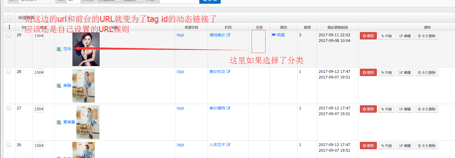Click the 明星 attribute link
The width and height of the screenshot is (455, 158).
tap(281, 35)
